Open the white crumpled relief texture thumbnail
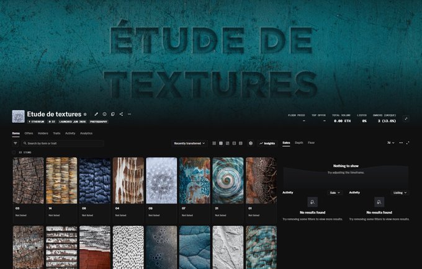The height and width of the screenshot is (269, 422). pyautogui.click(x=228, y=247)
